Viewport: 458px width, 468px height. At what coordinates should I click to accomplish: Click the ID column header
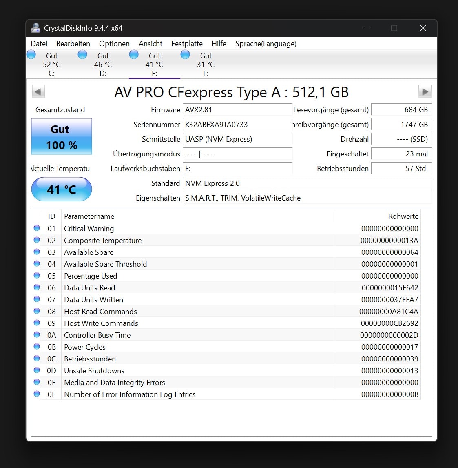pyautogui.click(x=51, y=216)
